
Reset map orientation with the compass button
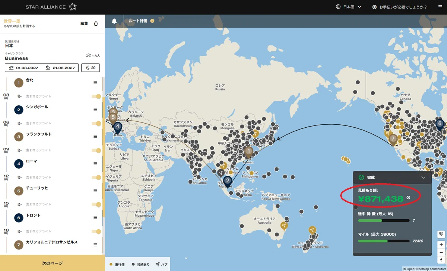point(441,259)
